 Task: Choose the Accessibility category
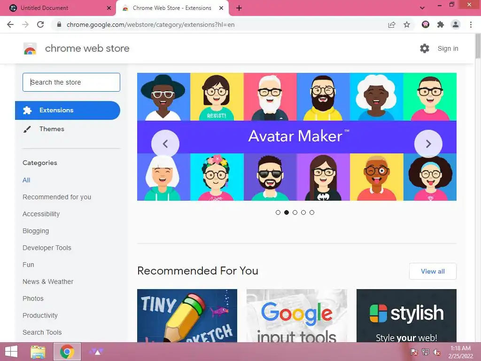point(41,214)
